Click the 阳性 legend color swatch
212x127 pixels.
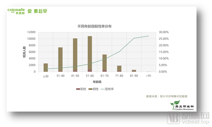(x=78, y=89)
